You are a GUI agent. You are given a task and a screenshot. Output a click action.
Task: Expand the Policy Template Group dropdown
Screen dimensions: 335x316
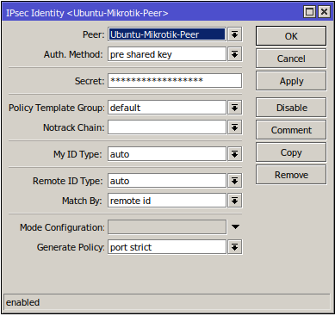235,108
